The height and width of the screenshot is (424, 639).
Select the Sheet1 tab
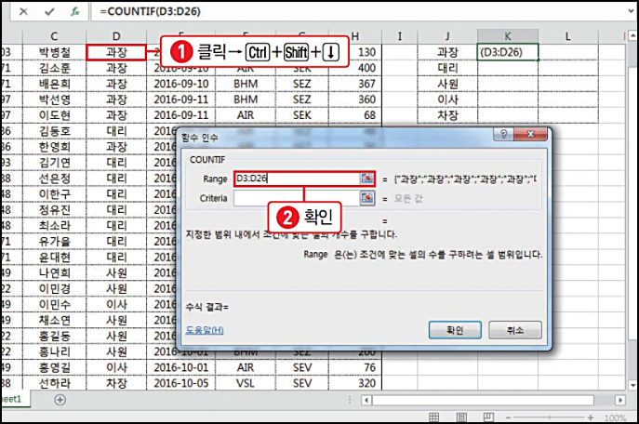(x=12, y=399)
